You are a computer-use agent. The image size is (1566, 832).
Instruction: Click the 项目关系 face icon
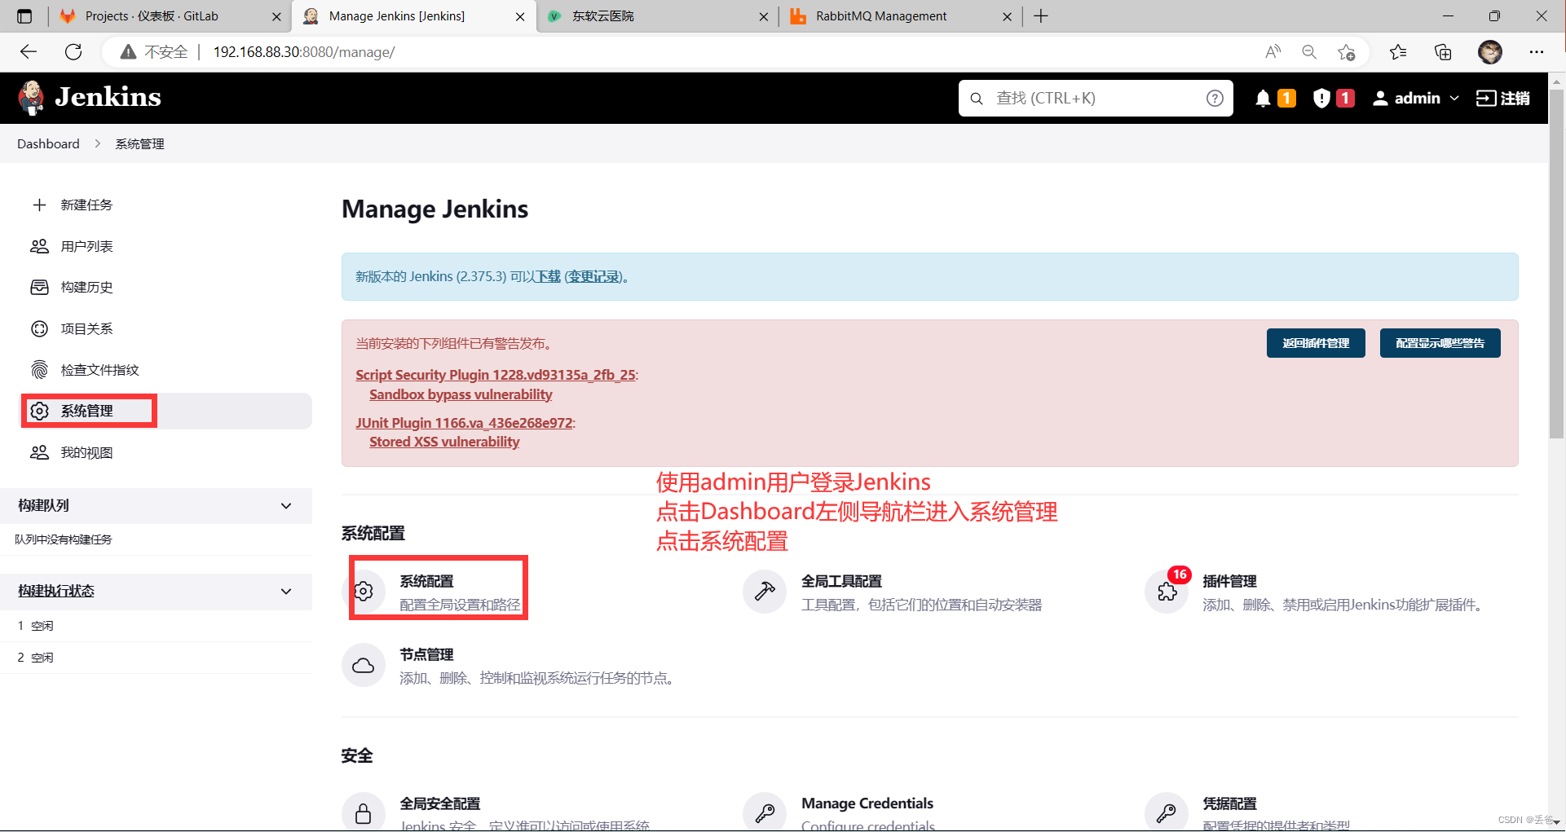(x=39, y=328)
